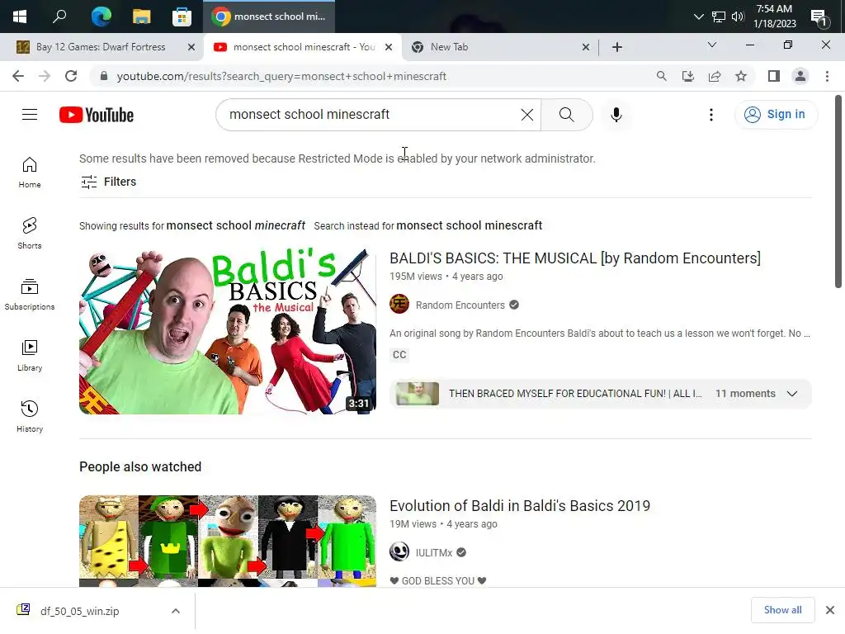Open Random Encounters channel name

(x=460, y=305)
